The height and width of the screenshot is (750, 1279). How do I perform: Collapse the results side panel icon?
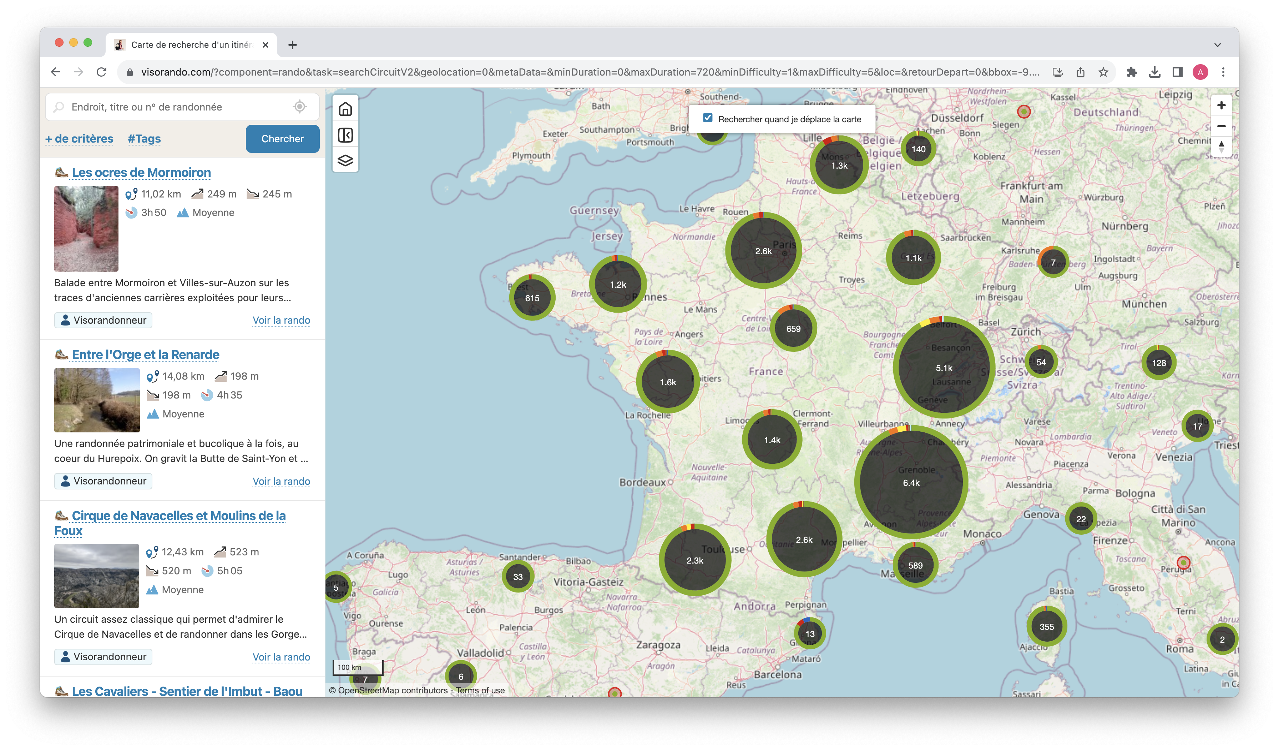[345, 135]
